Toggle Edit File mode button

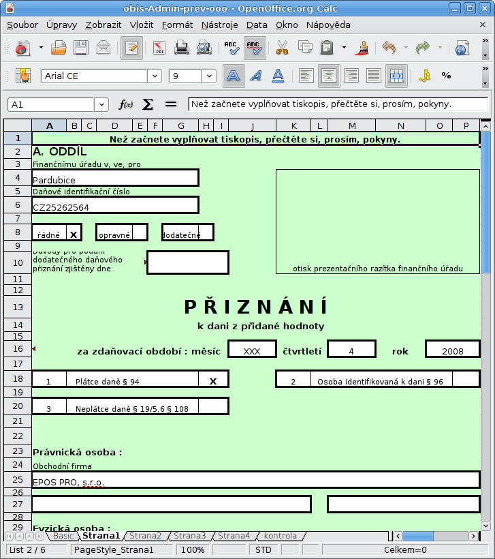coord(131,48)
